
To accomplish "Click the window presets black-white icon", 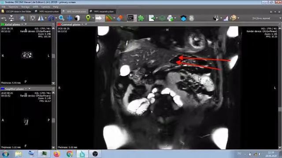I will coord(216,18).
